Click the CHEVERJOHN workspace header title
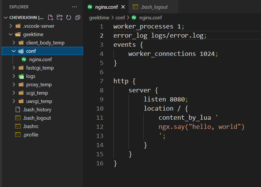Image resolution: width=261 pixels, height=187 pixels. (x=26, y=17)
